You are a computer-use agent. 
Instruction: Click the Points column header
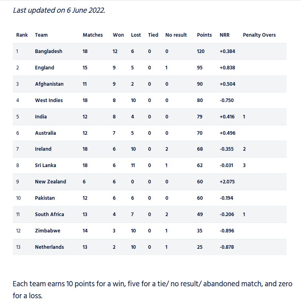coord(204,35)
